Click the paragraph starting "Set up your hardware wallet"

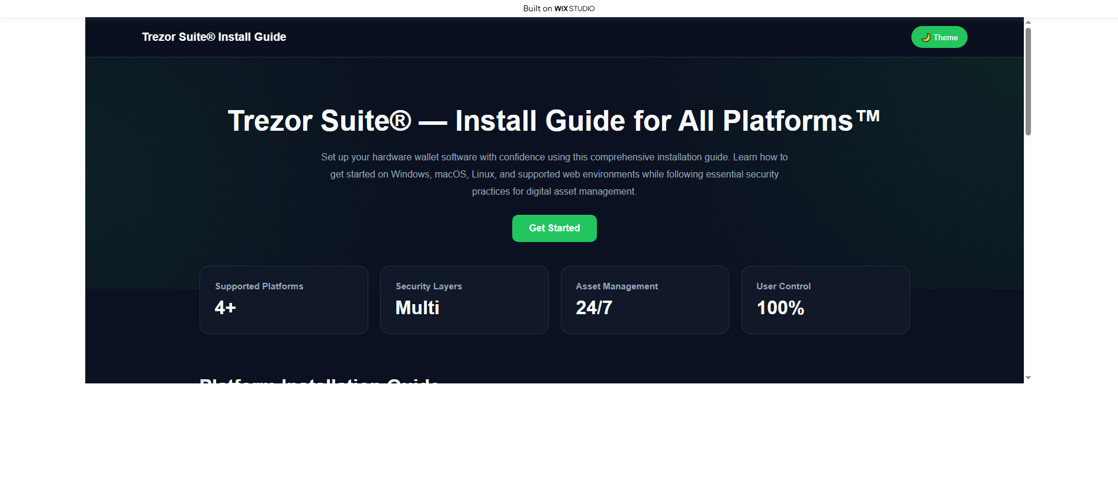pyautogui.click(x=554, y=174)
